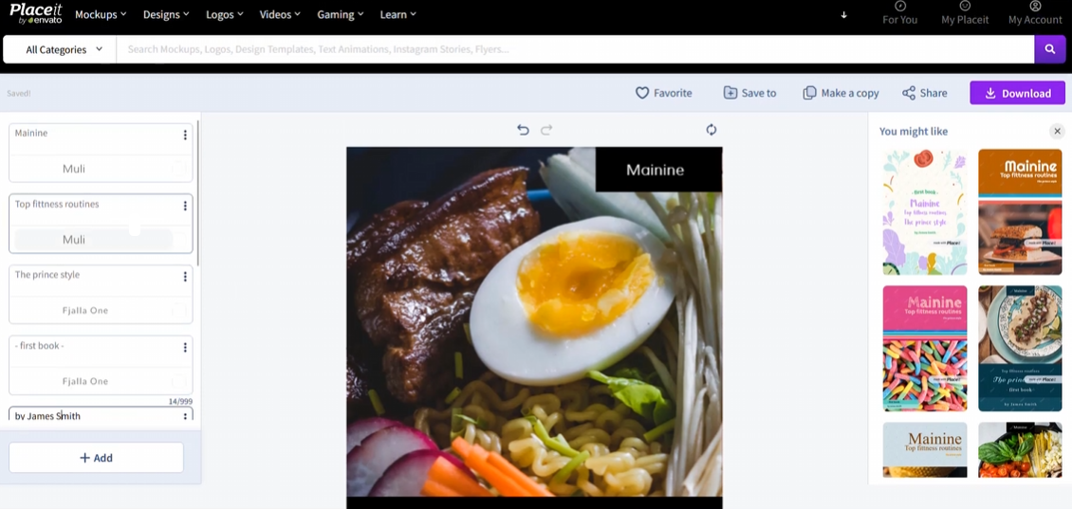Close the You might like panel
The width and height of the screenshot is (1072, 509).
[x=1057, y=131]
